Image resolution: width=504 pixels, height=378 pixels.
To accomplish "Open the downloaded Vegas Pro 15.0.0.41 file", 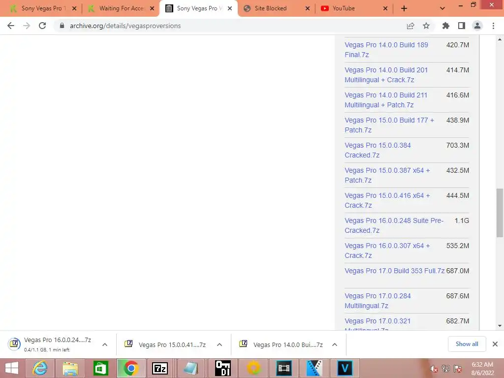I will point(165,345).
